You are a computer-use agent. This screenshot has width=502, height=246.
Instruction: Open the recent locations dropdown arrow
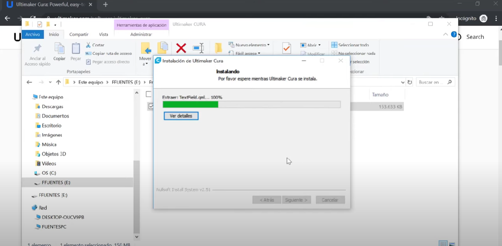click(50, 82)
